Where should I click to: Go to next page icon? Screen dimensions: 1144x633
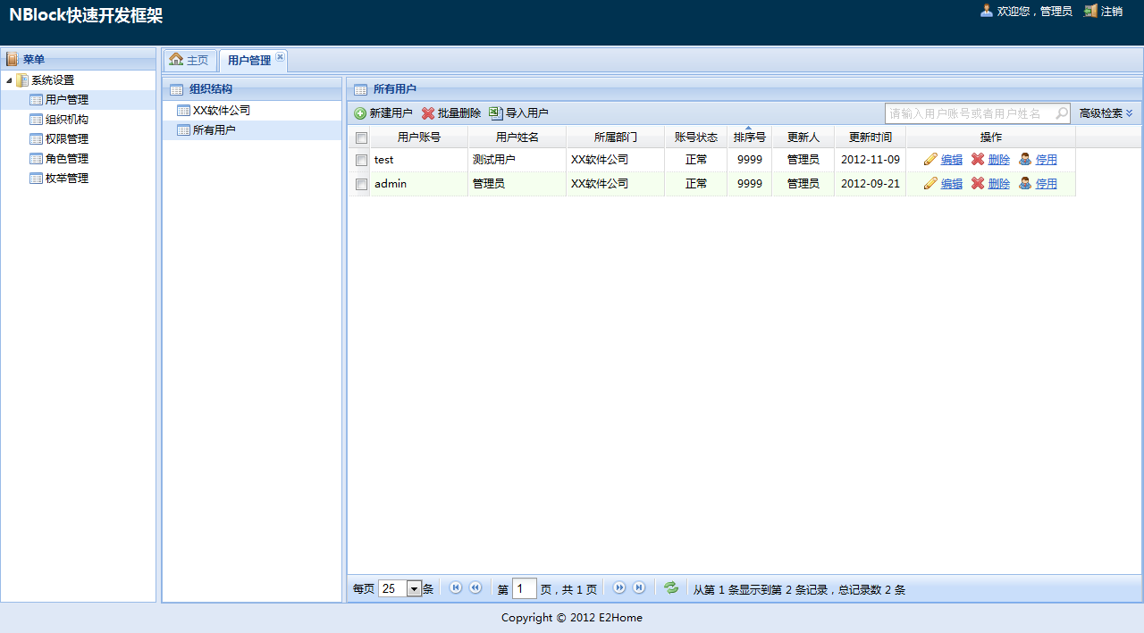619,587
